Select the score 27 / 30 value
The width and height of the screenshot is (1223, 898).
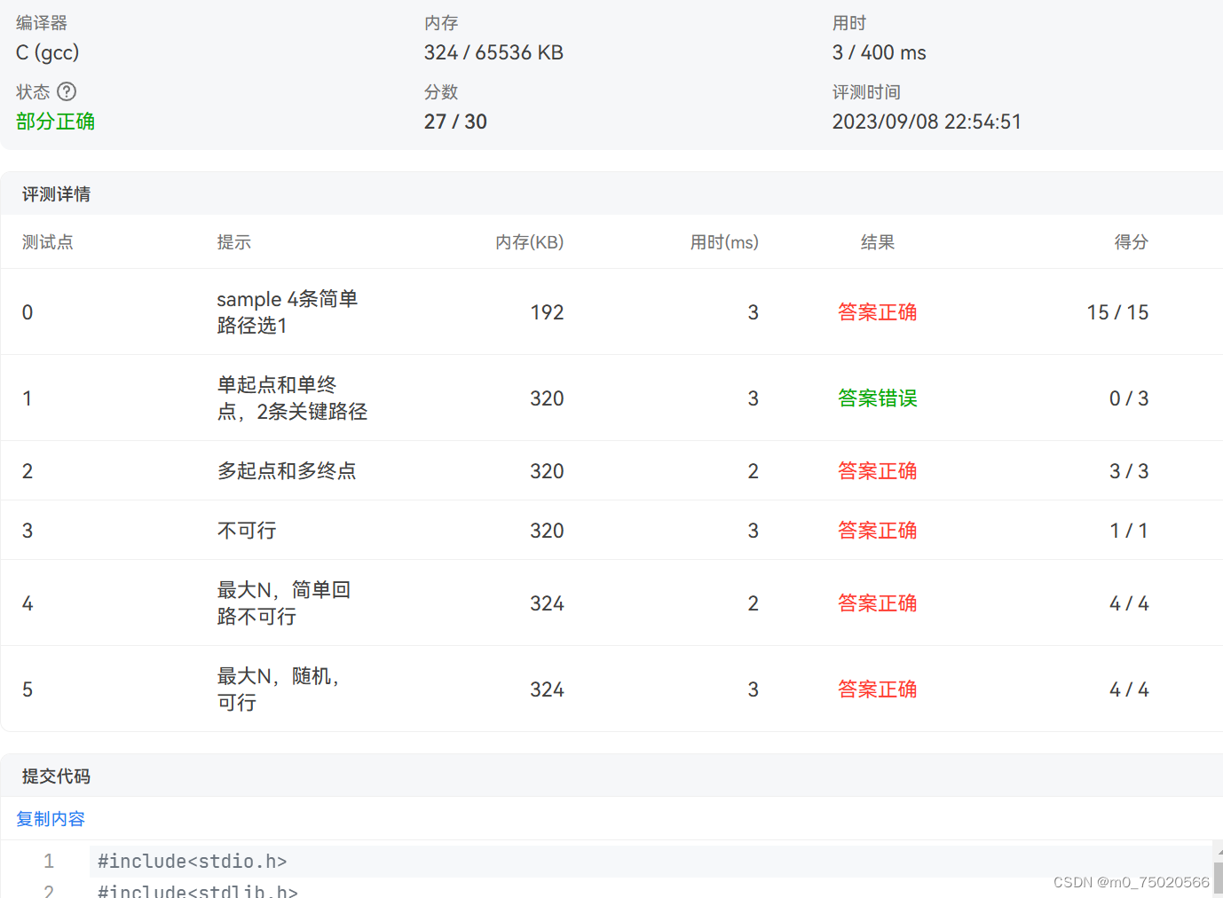455,122
